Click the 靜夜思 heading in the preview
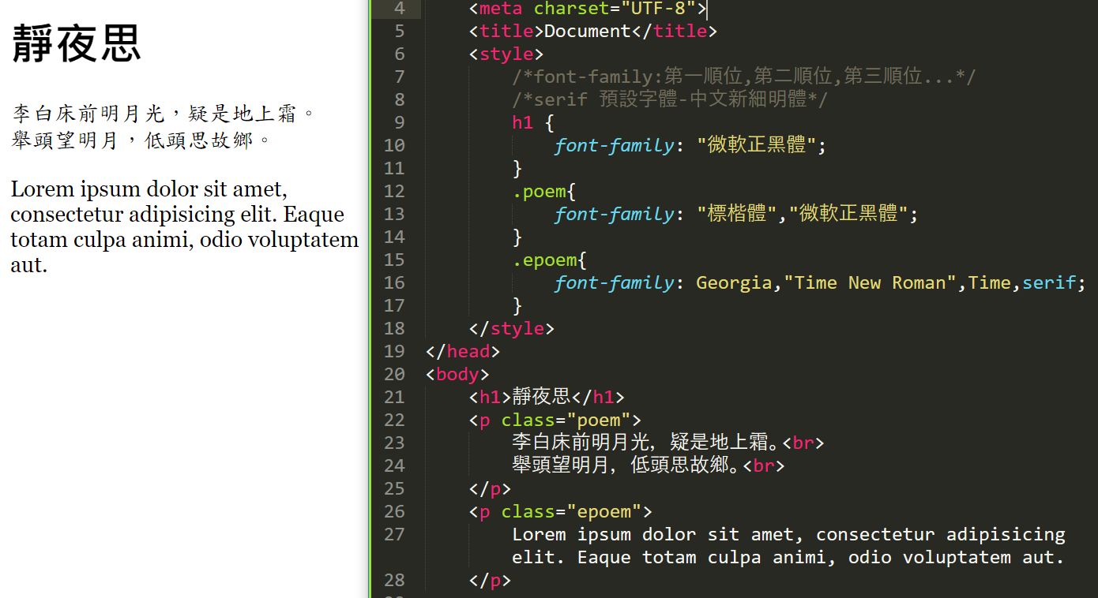Screen dimensions: 1098x598 click(77, 43)
